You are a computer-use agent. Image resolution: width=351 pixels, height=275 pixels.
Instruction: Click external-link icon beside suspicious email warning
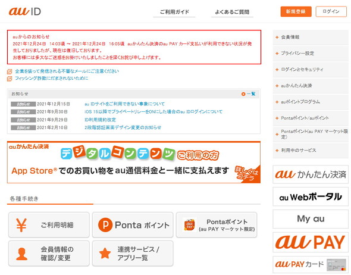pyautogui.click(x=10, y=71)
